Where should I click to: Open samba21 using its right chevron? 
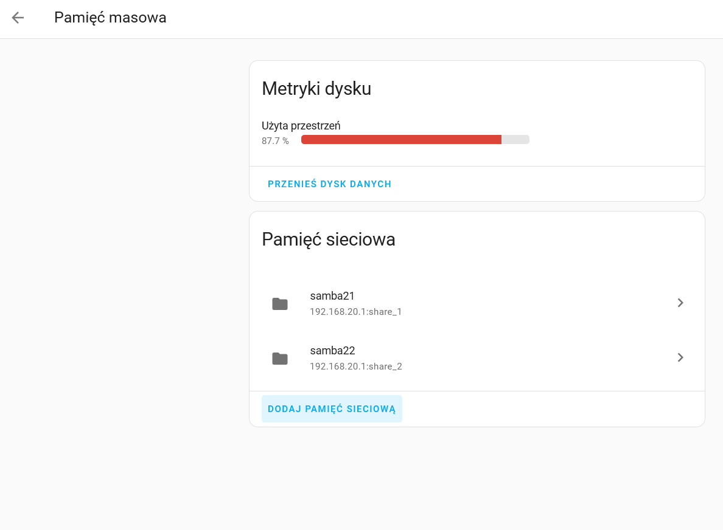680,303
